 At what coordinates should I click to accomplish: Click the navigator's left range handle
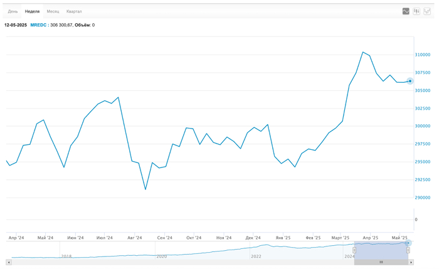click(354, 250)
